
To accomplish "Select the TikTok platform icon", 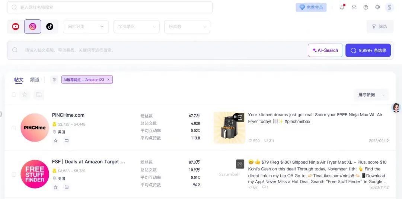I will (x=50, y=26).
